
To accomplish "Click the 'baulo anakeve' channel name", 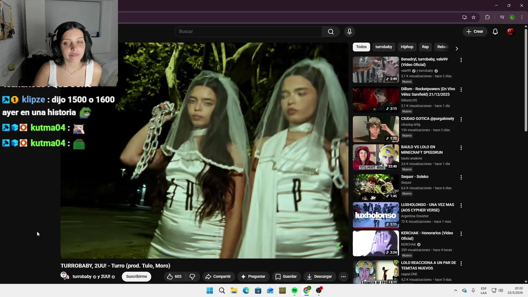I will [412, 158].
